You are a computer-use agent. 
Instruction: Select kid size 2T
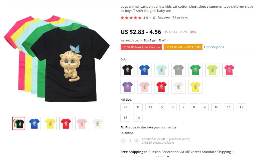tap(125, 107)
